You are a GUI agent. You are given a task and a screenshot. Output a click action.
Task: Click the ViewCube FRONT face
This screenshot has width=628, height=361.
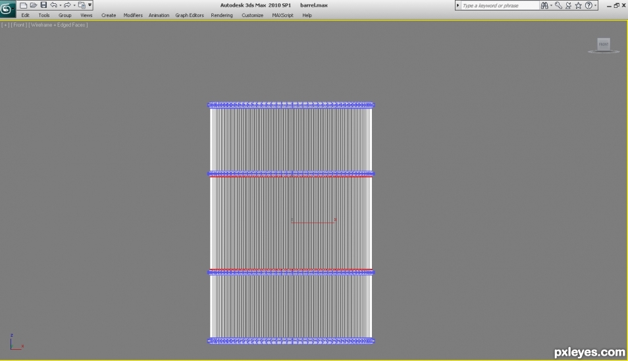pos(604,44)
